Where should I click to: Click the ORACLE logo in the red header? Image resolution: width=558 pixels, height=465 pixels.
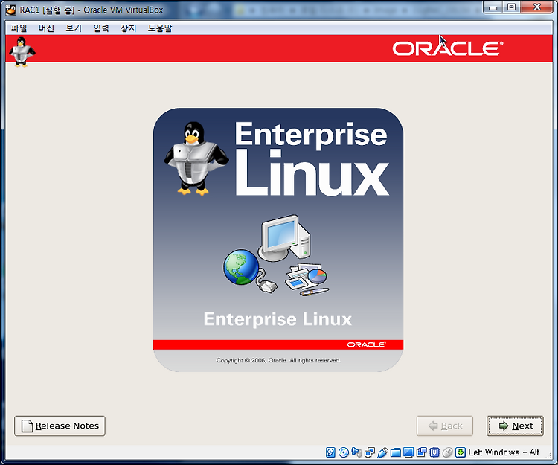coord(448,49)
